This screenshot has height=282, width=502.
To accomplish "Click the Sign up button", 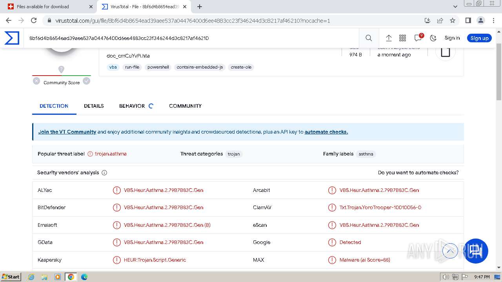I will pos(479,38).
